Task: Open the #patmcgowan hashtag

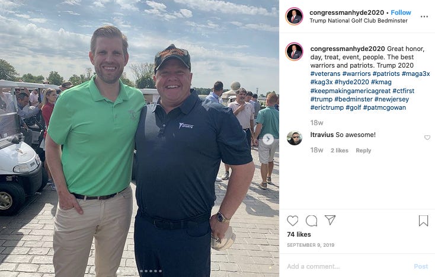Action: pos(384,107)
